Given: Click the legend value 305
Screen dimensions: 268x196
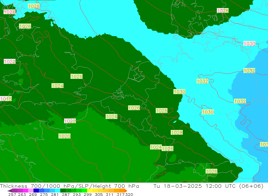Looking at the screenshot, I should (x=99, y=194).
